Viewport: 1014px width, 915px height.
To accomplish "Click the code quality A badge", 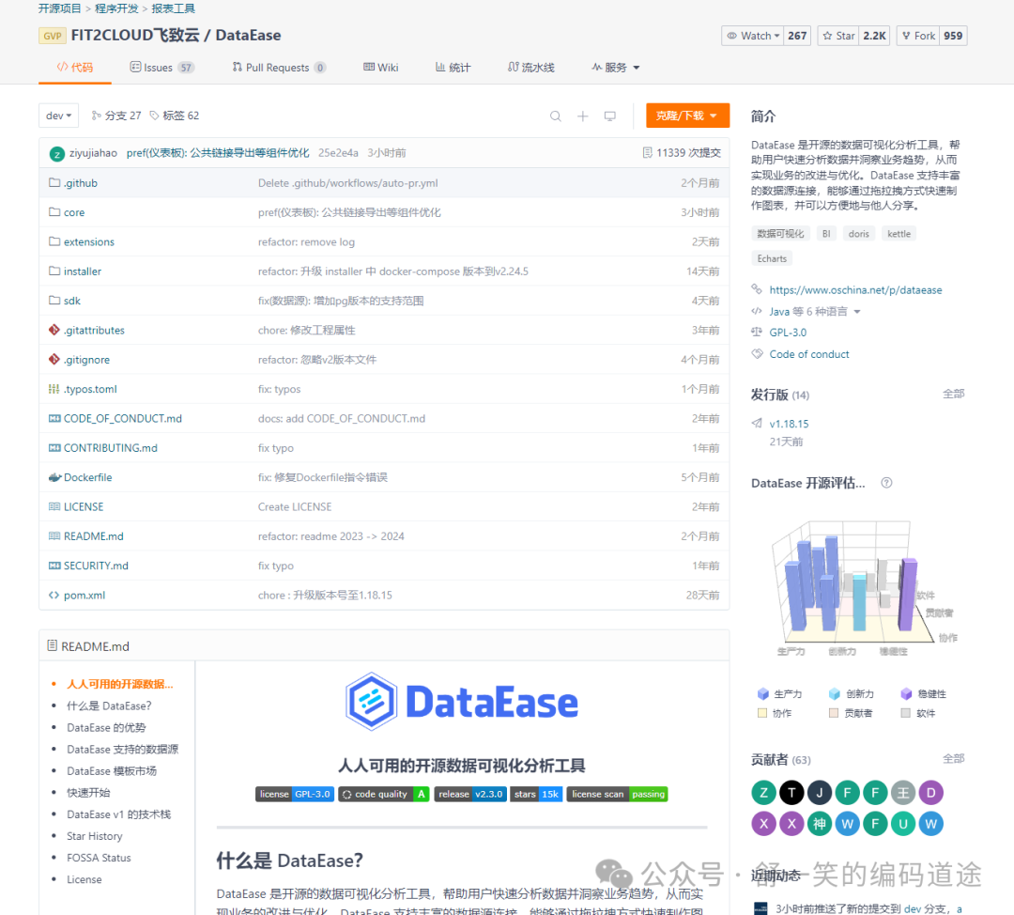I will [383, 794].
